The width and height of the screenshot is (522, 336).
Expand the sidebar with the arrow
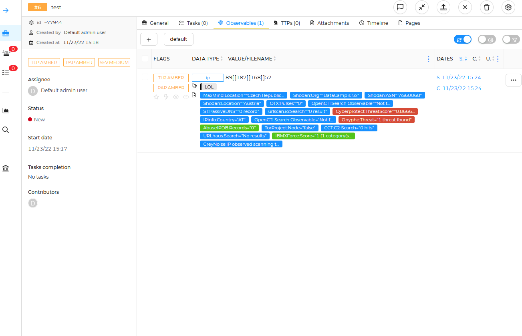tap(6, 10)
